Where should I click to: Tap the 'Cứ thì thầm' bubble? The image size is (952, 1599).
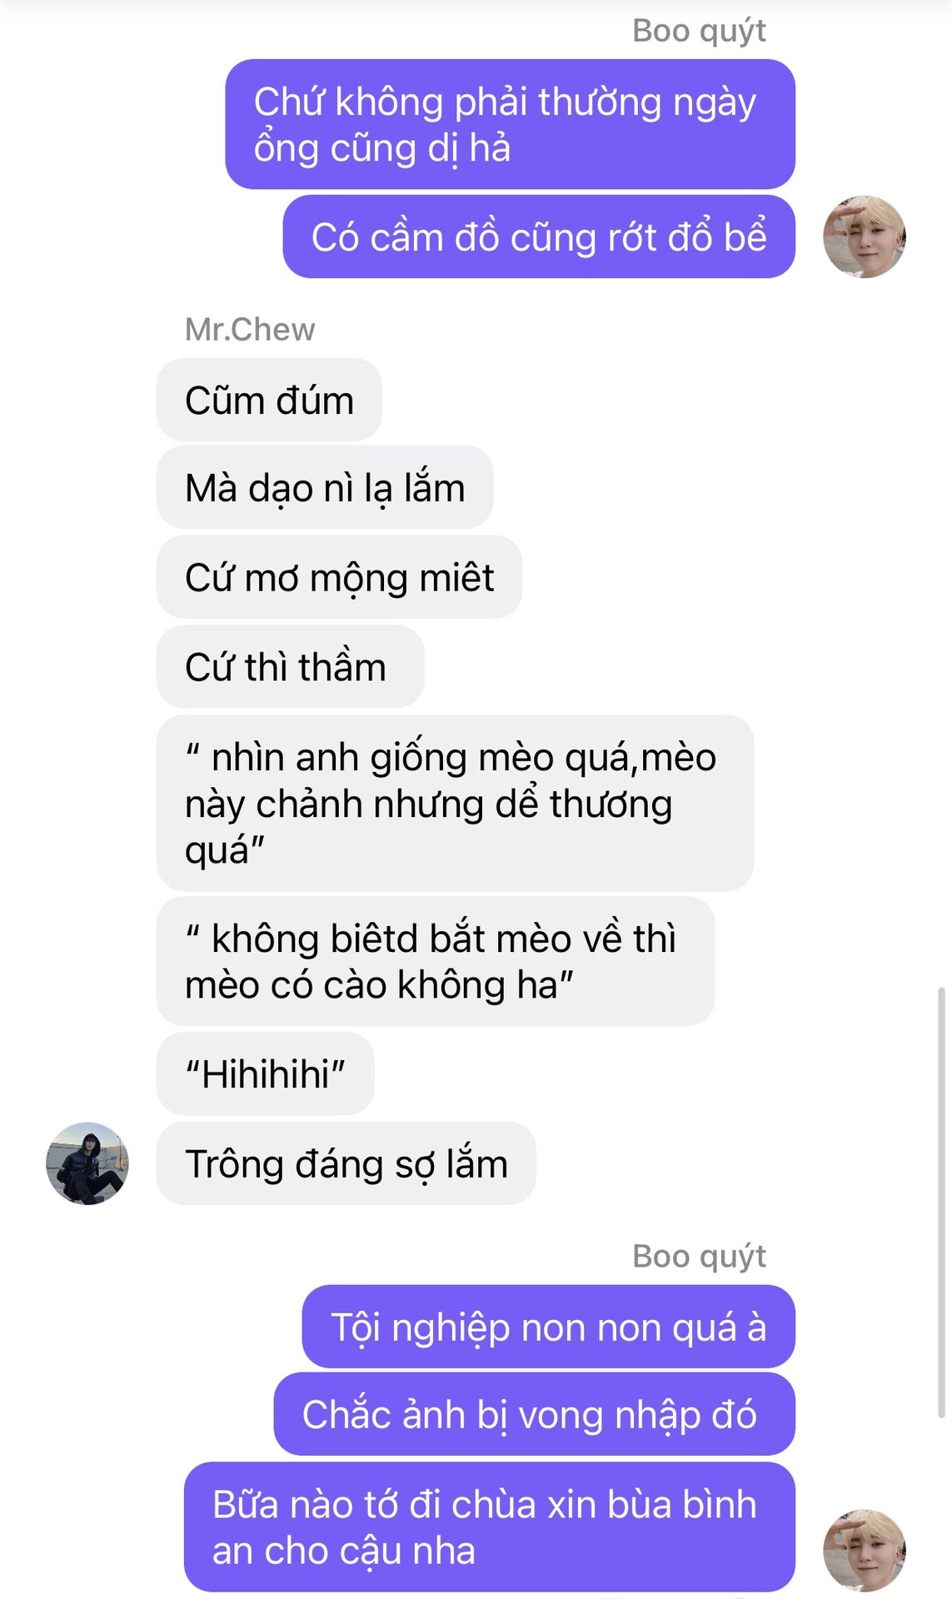click(x=290, y=666)
